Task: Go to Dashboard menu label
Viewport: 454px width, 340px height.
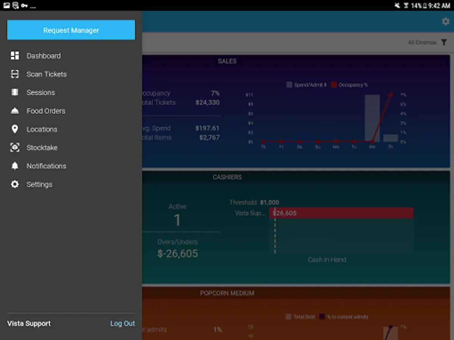Action: point(44,56)
